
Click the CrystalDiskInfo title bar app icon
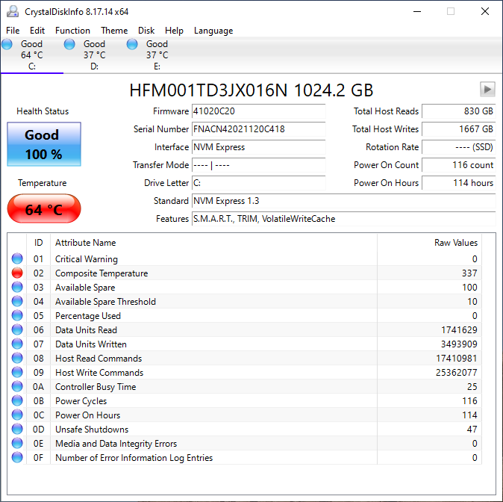[x=13, y=11]
